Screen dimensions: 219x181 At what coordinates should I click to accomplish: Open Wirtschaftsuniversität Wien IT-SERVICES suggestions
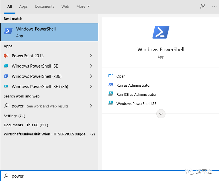click(x=49, y=134)
